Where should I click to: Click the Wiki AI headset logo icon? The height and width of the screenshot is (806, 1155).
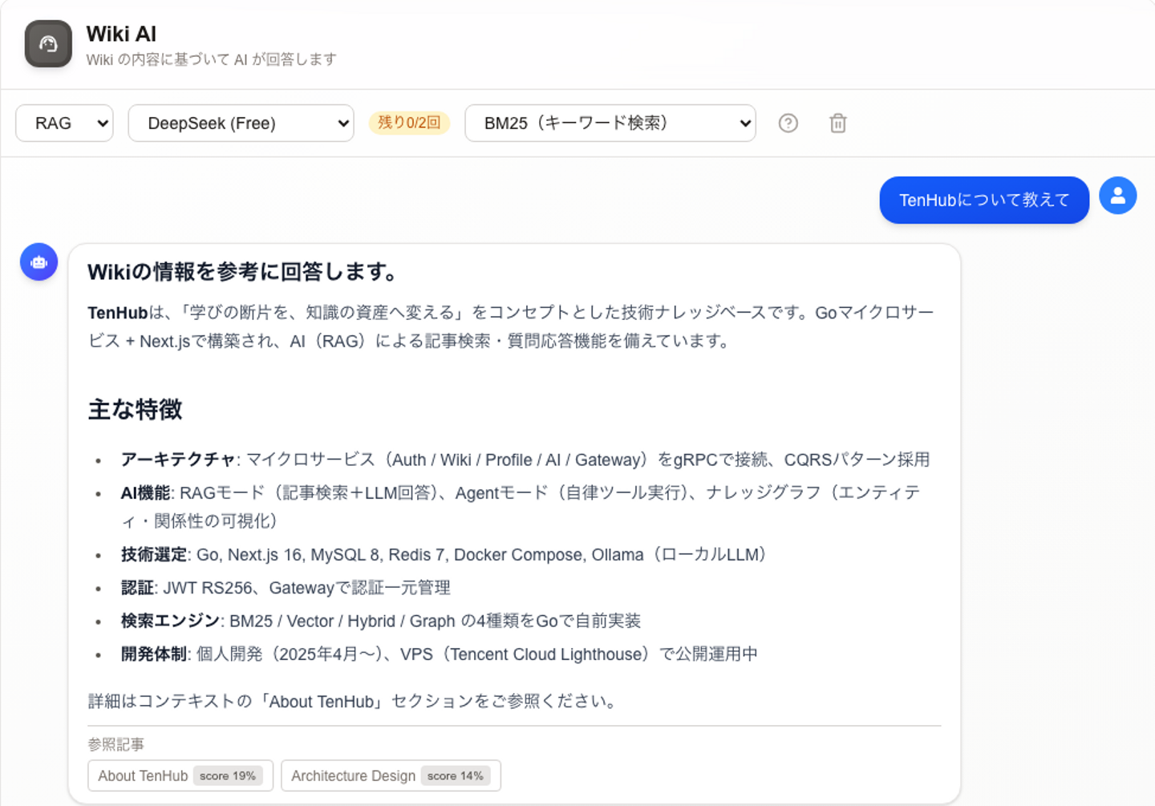coord(48,43)
